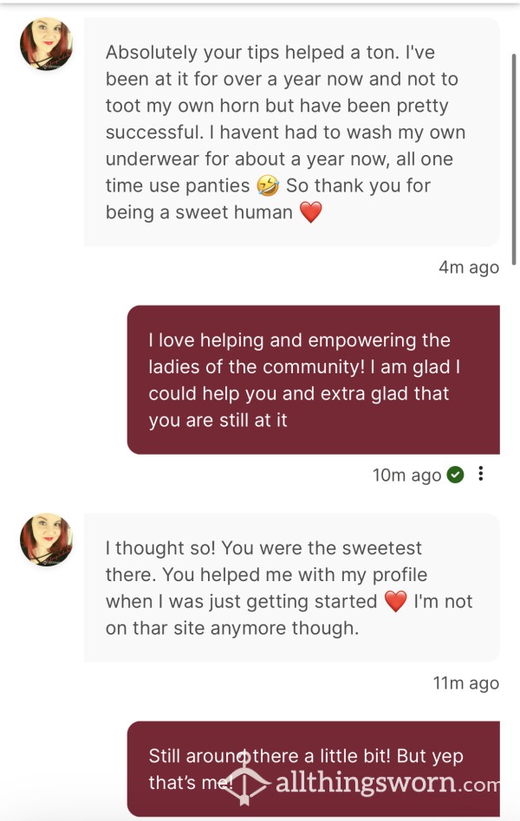
Task: Click the green read-receipt checkmark icon
Action: 455,475
